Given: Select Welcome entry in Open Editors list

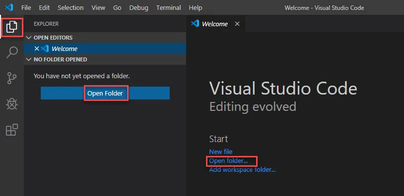Looking at the screenshot, I should click(x=105, y=49).
